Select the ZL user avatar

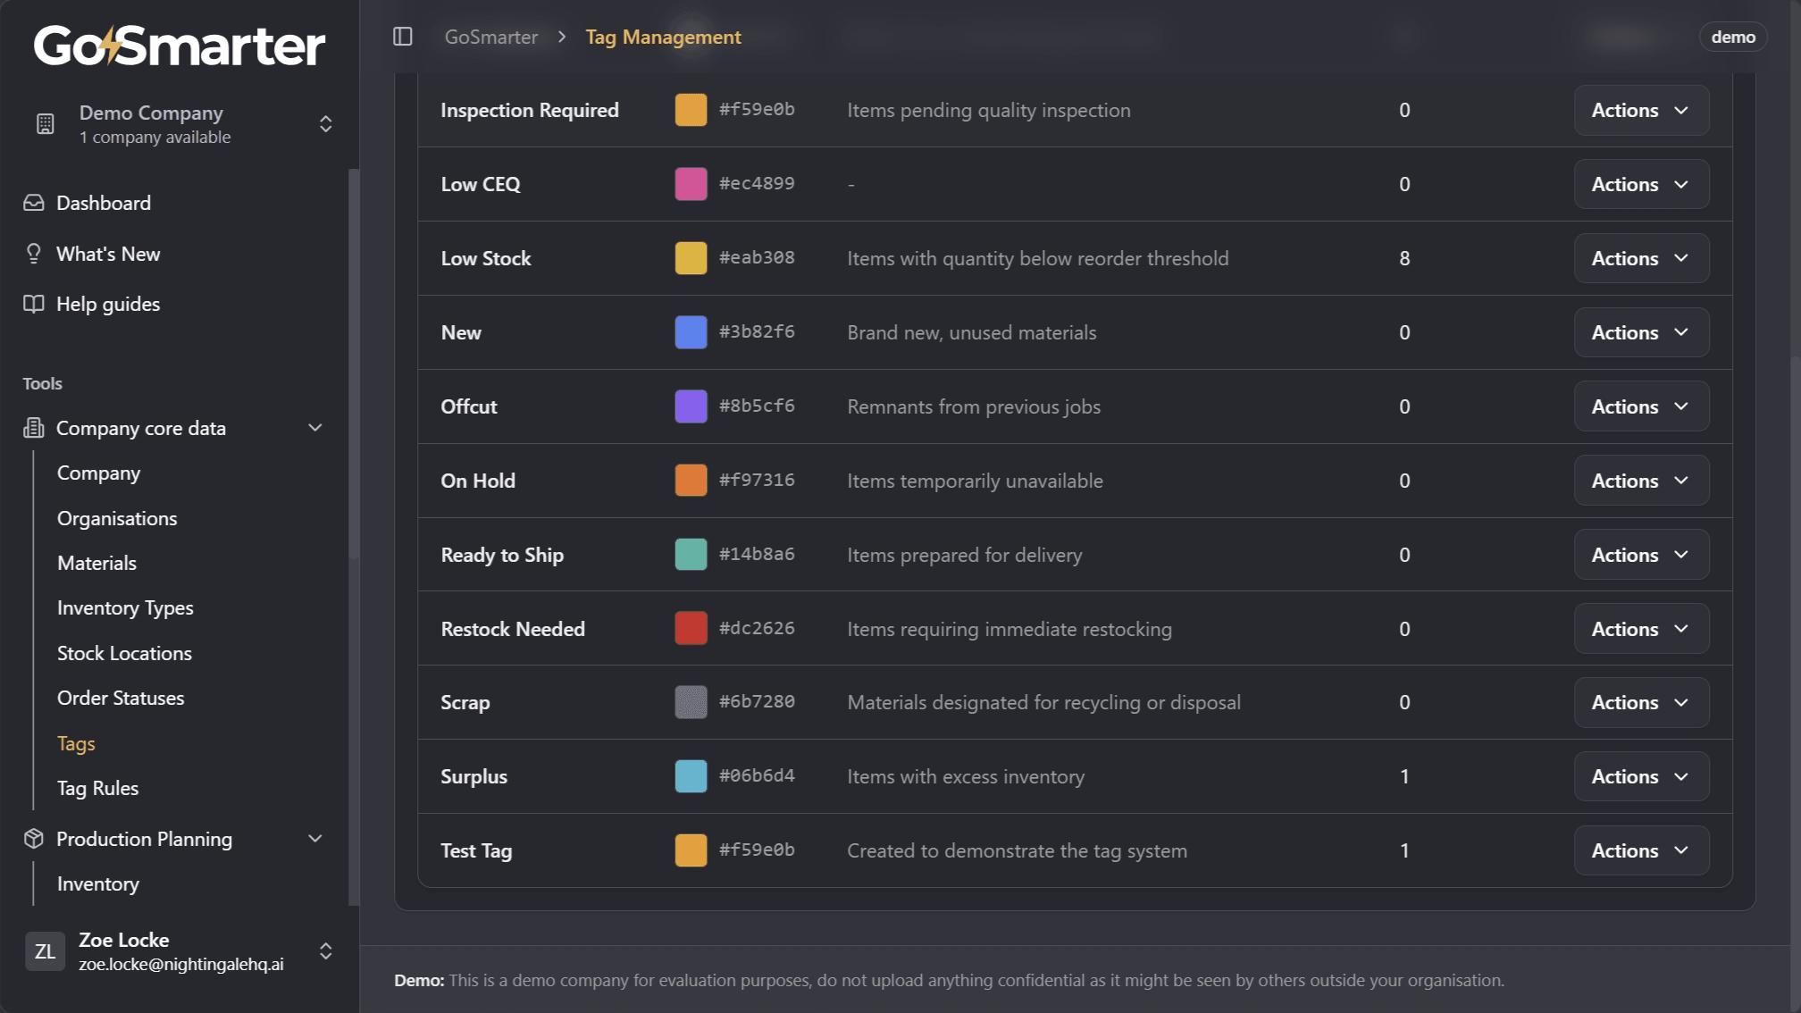pyautogui.click(x=45, y=951)
